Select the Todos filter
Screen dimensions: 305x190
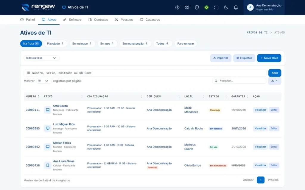click(162, 44)
